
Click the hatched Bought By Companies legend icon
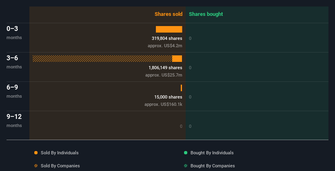[x=186, y=166]
